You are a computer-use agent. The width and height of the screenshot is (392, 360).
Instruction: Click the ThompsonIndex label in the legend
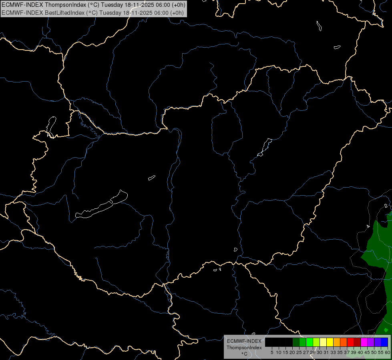[244, 348]
